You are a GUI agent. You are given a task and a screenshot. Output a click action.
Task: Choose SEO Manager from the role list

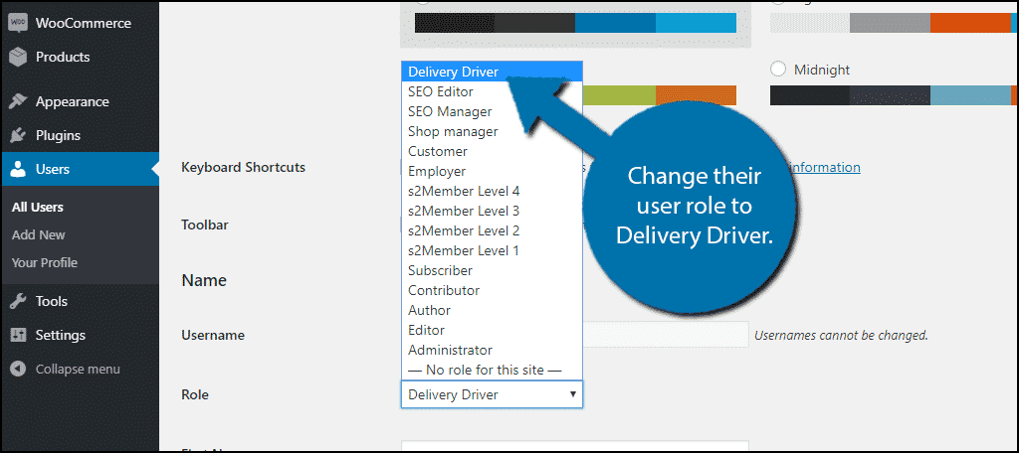pyautogui.click(x=492, y=111)
